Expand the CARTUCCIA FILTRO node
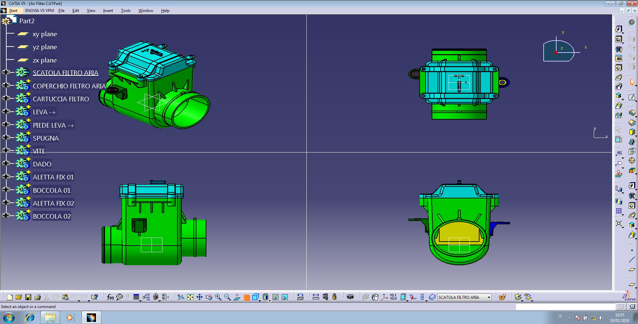Viewport: 638px width, 324px height. (x=6, y=98)
